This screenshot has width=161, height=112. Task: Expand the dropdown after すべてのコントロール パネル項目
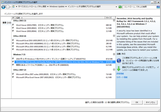48,7
